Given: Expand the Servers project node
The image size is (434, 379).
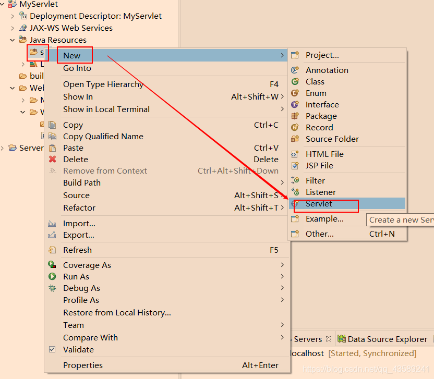Looking at the screenshot, I should (x=2, y=148).
